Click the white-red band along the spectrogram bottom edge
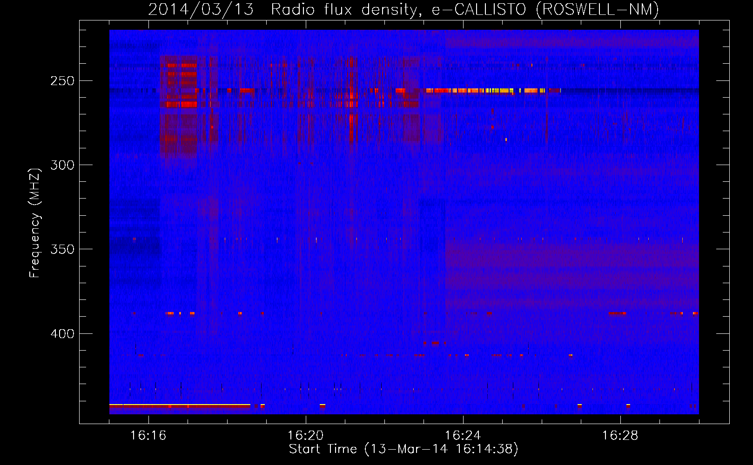Screen dimensions: 753x465 tap(180, 406)
